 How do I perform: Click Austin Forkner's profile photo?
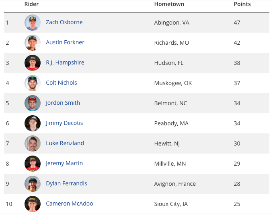click(x=33, y=43)
